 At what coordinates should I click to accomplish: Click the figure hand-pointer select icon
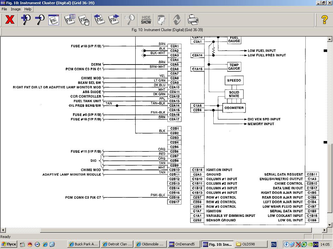point(84,20)
